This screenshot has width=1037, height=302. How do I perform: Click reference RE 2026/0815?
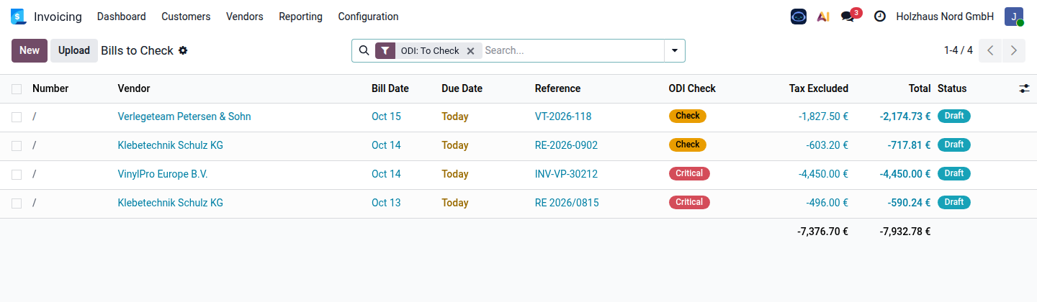[x=567, y=203]
